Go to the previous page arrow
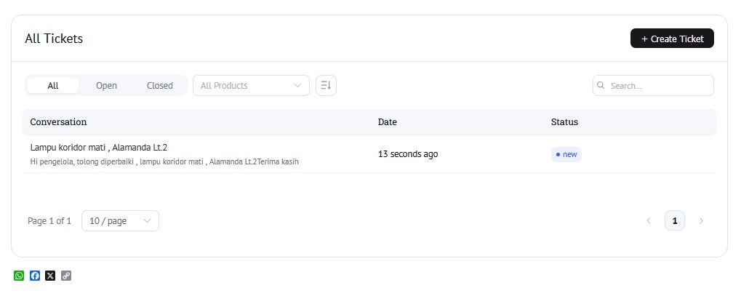Screen dimensions: 741x304 tap(649, 221)
